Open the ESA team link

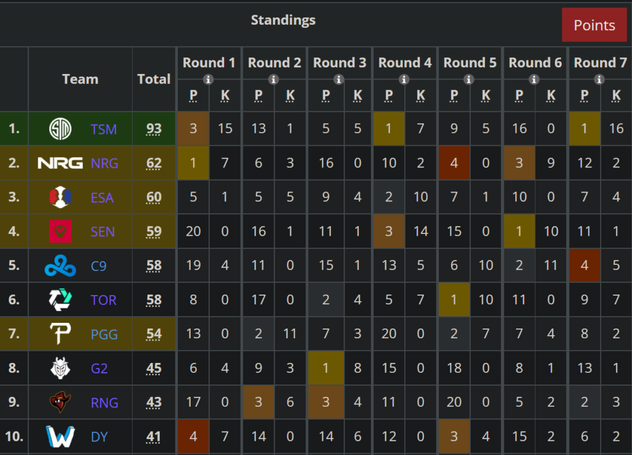pyautogui.click(x=102, y=198)
